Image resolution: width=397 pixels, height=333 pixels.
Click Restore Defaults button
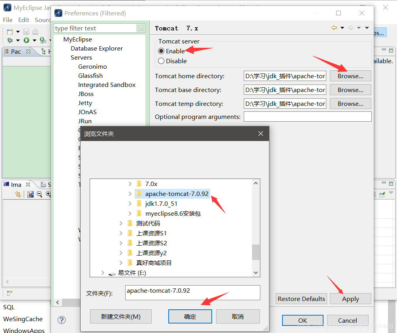[x=301, y=299]
